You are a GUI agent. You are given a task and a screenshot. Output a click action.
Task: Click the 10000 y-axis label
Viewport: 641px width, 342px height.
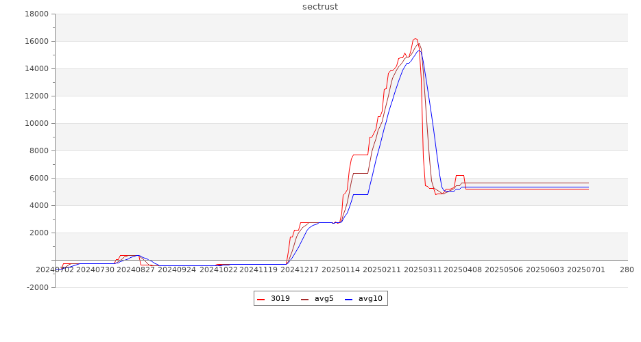pyautogui.click(x=36, y=124)
